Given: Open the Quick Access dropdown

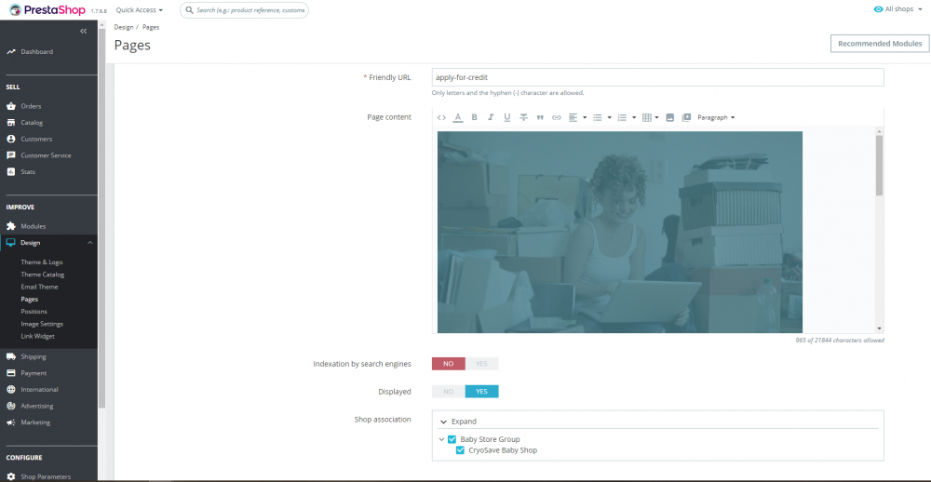Looking at the screenshot, I should 140,10.
